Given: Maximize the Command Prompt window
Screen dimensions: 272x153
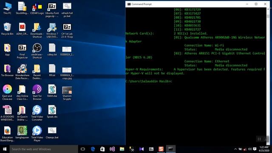Looking at the screenshot, I should [x=256, y=4].
